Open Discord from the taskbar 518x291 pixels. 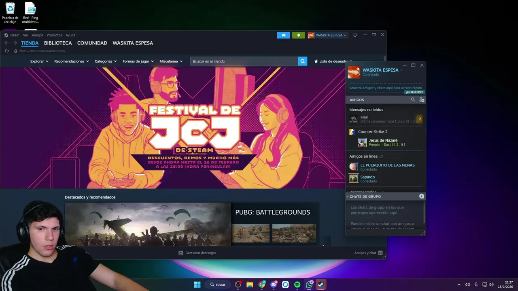(274, 285)
